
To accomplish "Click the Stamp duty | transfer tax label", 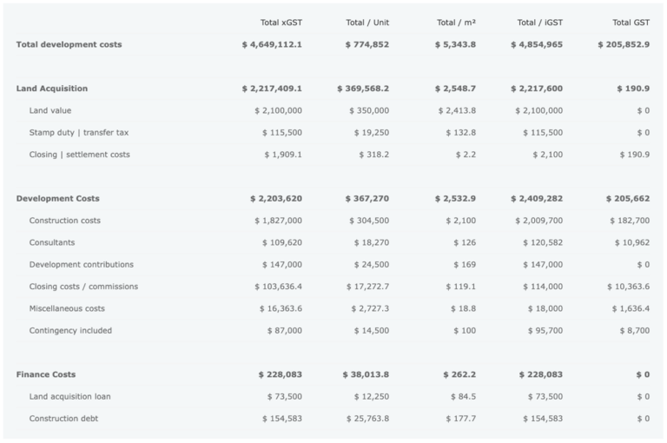I will point(79,132).
